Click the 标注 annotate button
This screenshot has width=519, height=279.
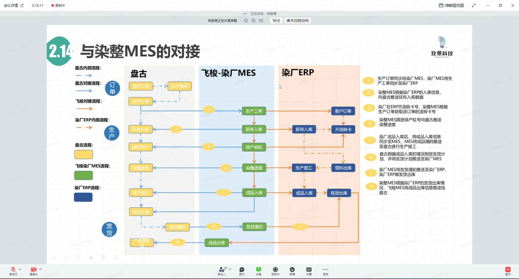277,21
